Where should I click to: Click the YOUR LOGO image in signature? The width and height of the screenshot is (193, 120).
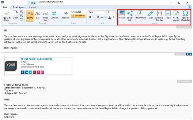[x=11, y=66]
